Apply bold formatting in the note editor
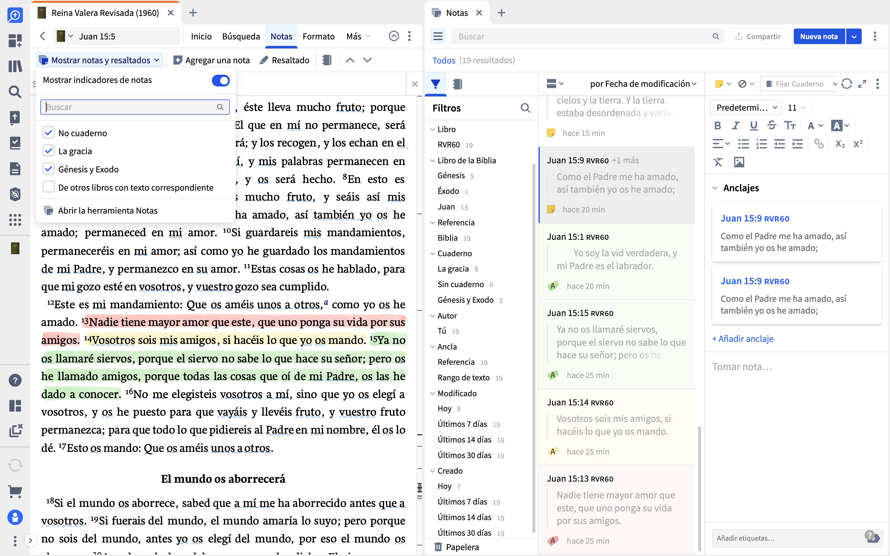Screen dimensions: 890x556 click(718, 125)
